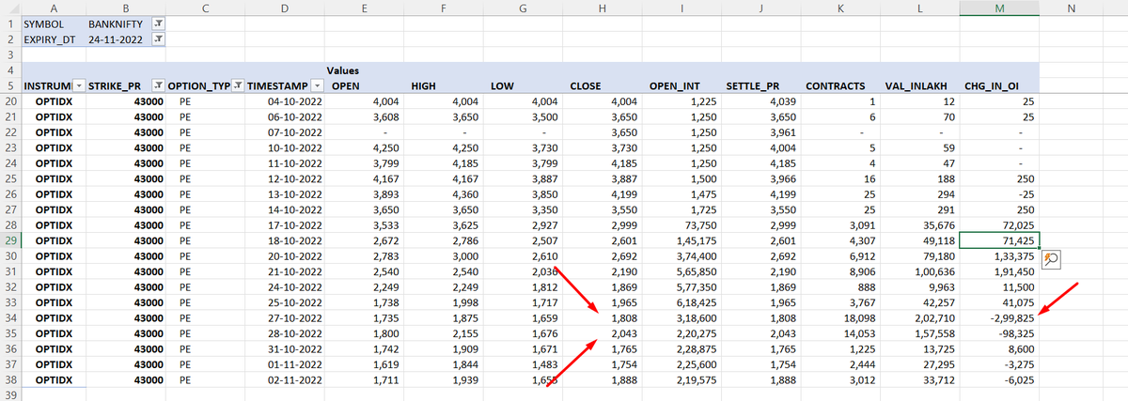
Task: Click the timestamp 27-10-2022
Action: click(296, 318)
